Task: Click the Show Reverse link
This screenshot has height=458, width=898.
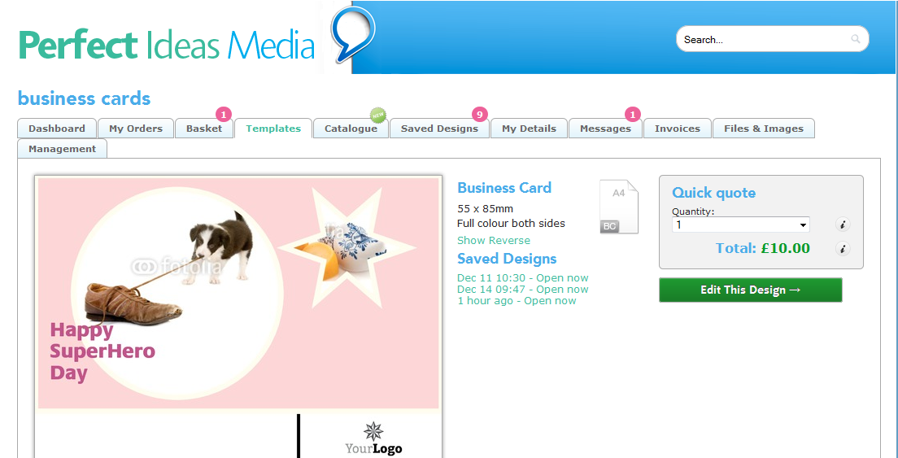Action: click(x=494, y=241)
